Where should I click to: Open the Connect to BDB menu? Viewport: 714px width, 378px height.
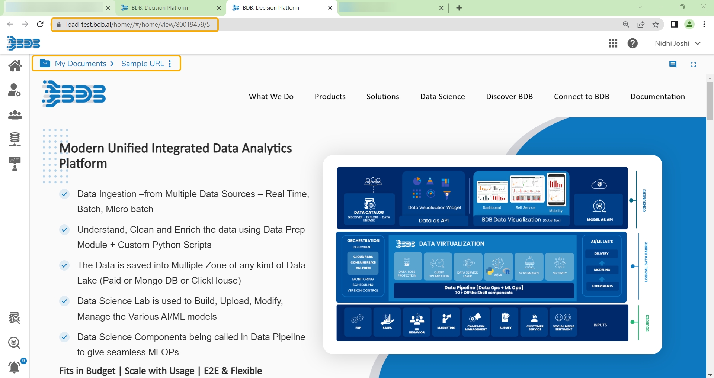(x=582, y=97)
